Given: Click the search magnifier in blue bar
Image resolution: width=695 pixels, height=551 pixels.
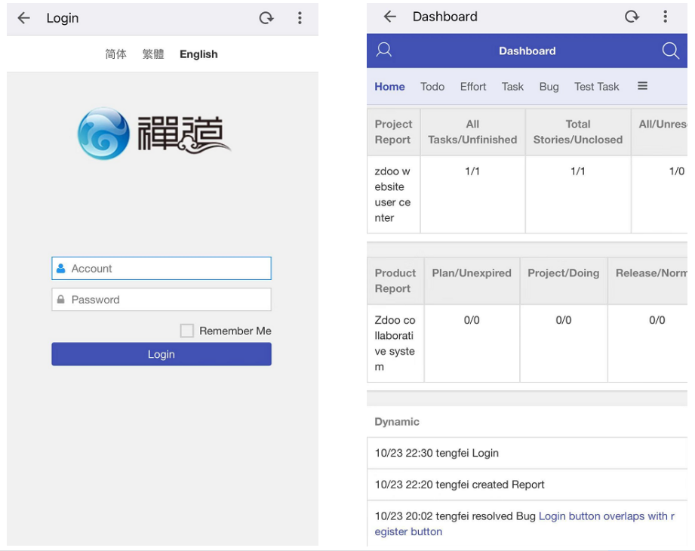Looking at the screenshot, I should 670,51.
